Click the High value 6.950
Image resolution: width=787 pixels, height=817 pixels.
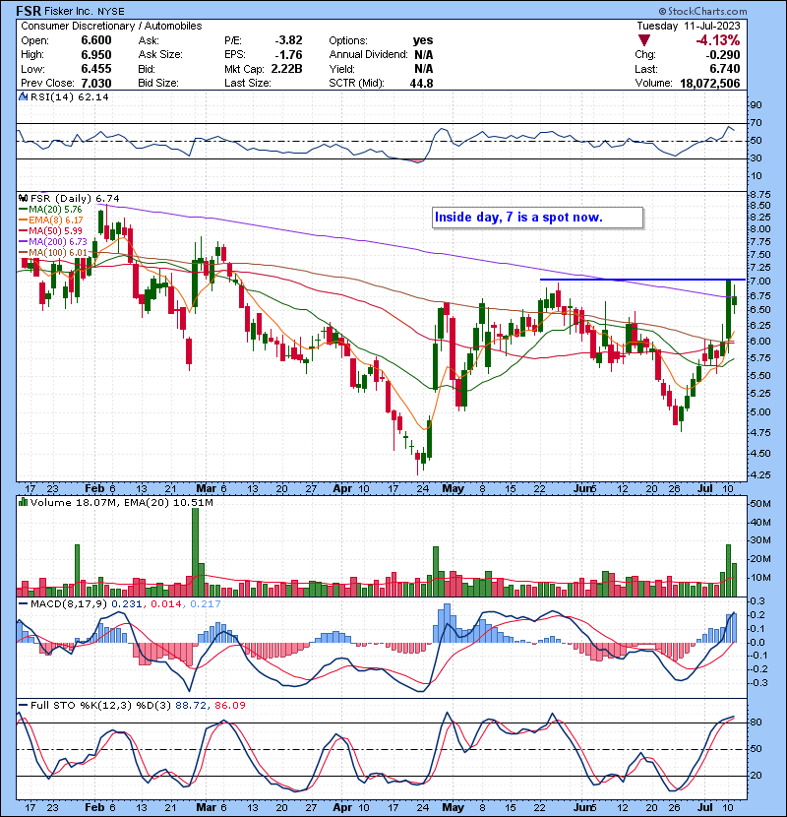(96, 55)
